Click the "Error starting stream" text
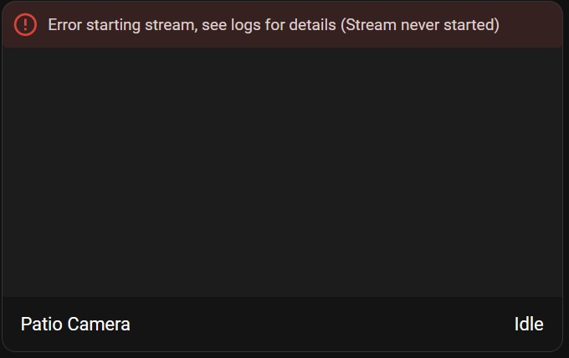 click(122, 25)
